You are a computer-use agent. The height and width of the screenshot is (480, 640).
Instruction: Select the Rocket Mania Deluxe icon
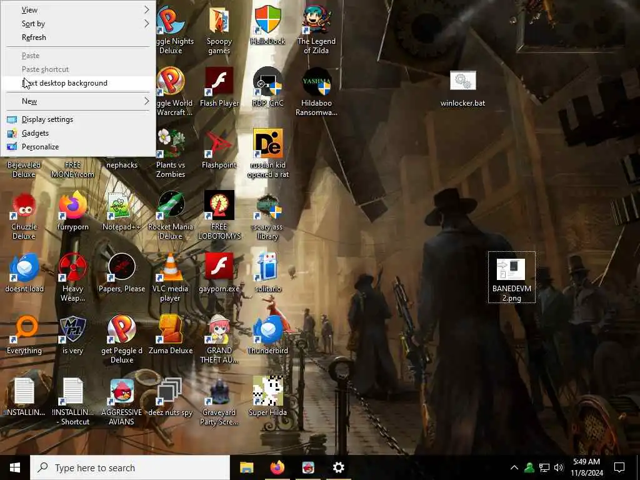point(171,206)
